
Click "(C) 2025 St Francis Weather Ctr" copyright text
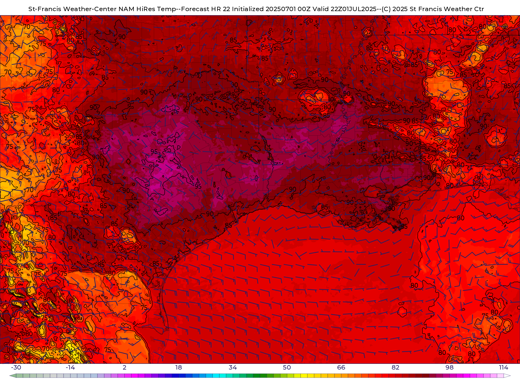(x=433, y=9)
